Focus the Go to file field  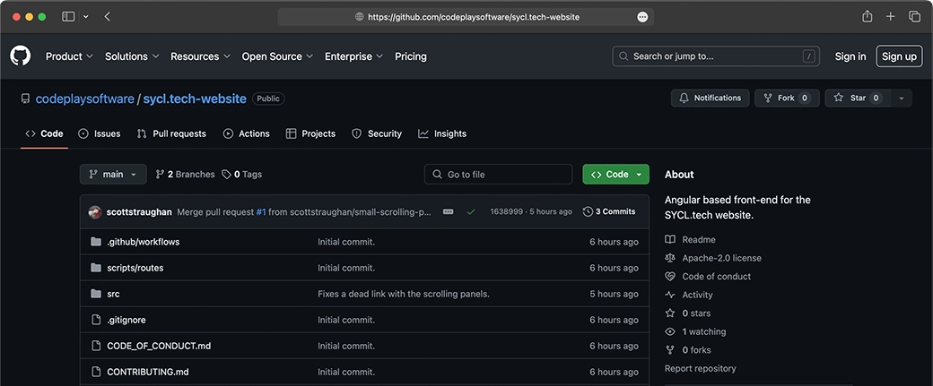[x=498, y=174]
